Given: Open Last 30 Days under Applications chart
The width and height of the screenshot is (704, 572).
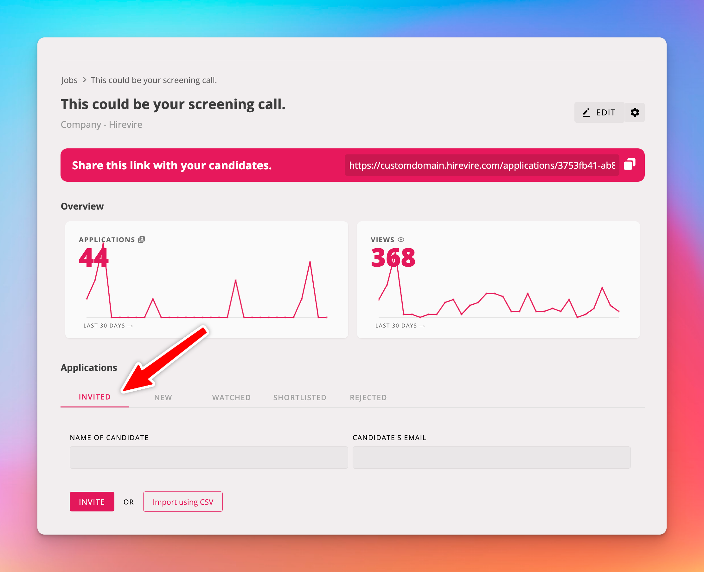Looking at the screenshot, I should [108, 326].
